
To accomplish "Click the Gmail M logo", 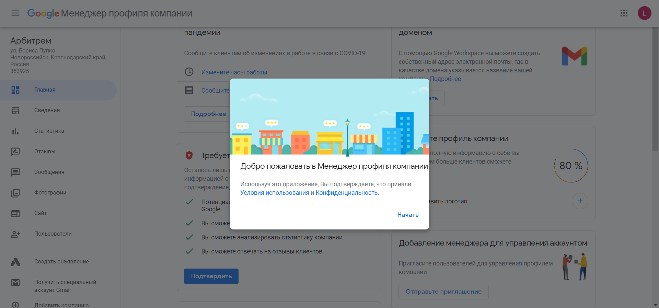I will point(575,56).
